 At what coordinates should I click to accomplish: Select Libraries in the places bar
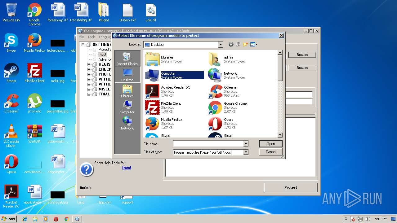pos(127,91)
